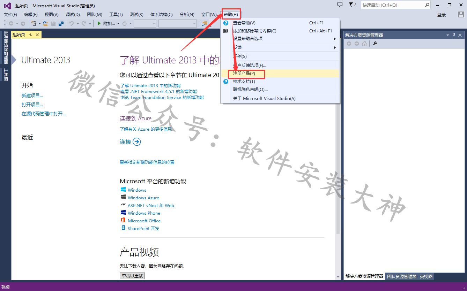Image resolution: width=467 pixels, height=291 pixels.
Task: Click the navigate backward toolbar icon
Action: (11, 23)
